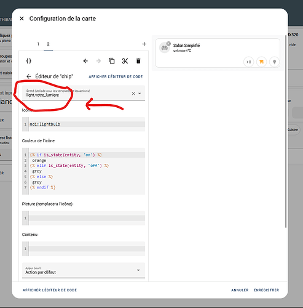Click the play/pause chip in preview
Image resolution: width=303 pixels, height=308 pixels.
[249, 62]
